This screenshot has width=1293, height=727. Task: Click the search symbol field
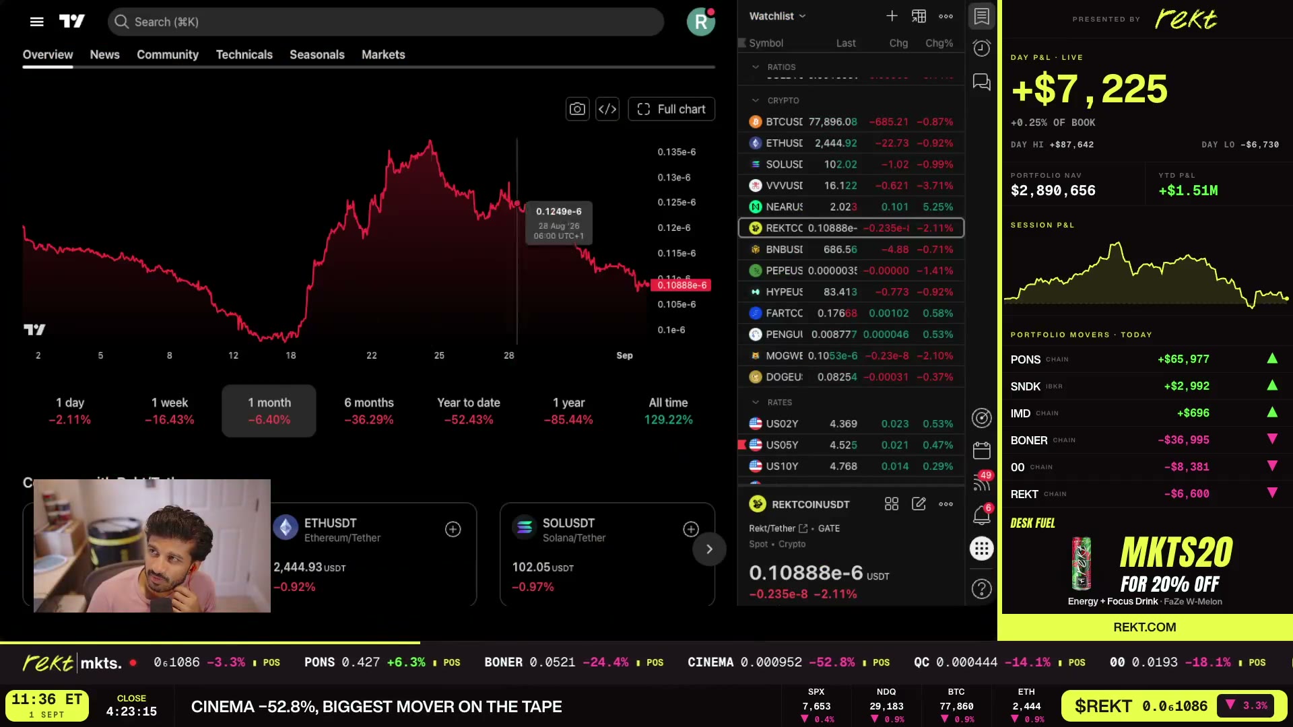click(386, 22)
